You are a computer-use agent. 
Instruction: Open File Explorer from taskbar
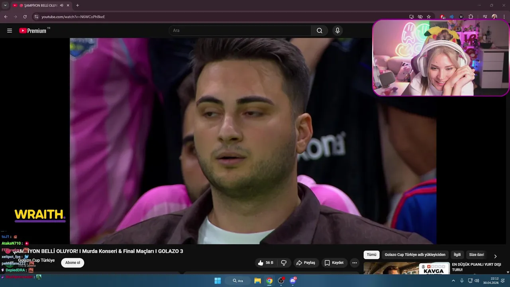click(257, 281)
